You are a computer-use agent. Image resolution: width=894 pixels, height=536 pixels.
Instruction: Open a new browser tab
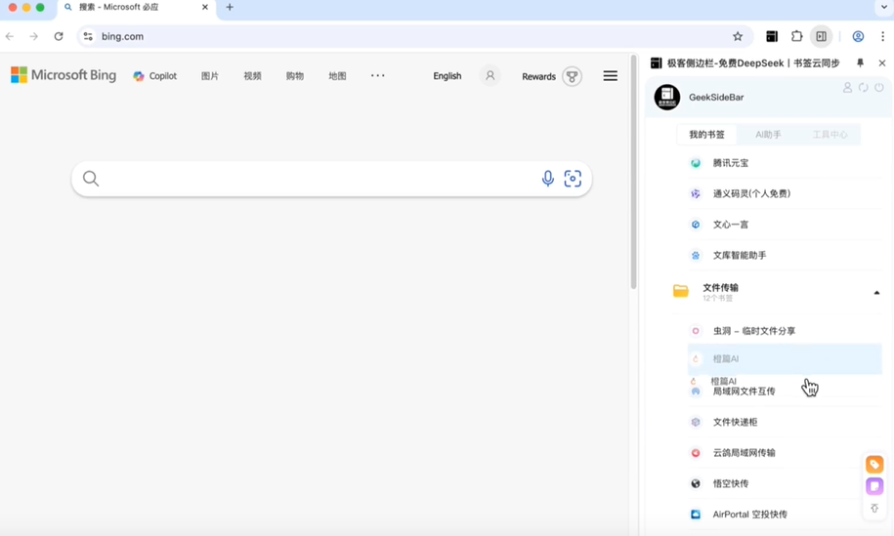[230, 8]
